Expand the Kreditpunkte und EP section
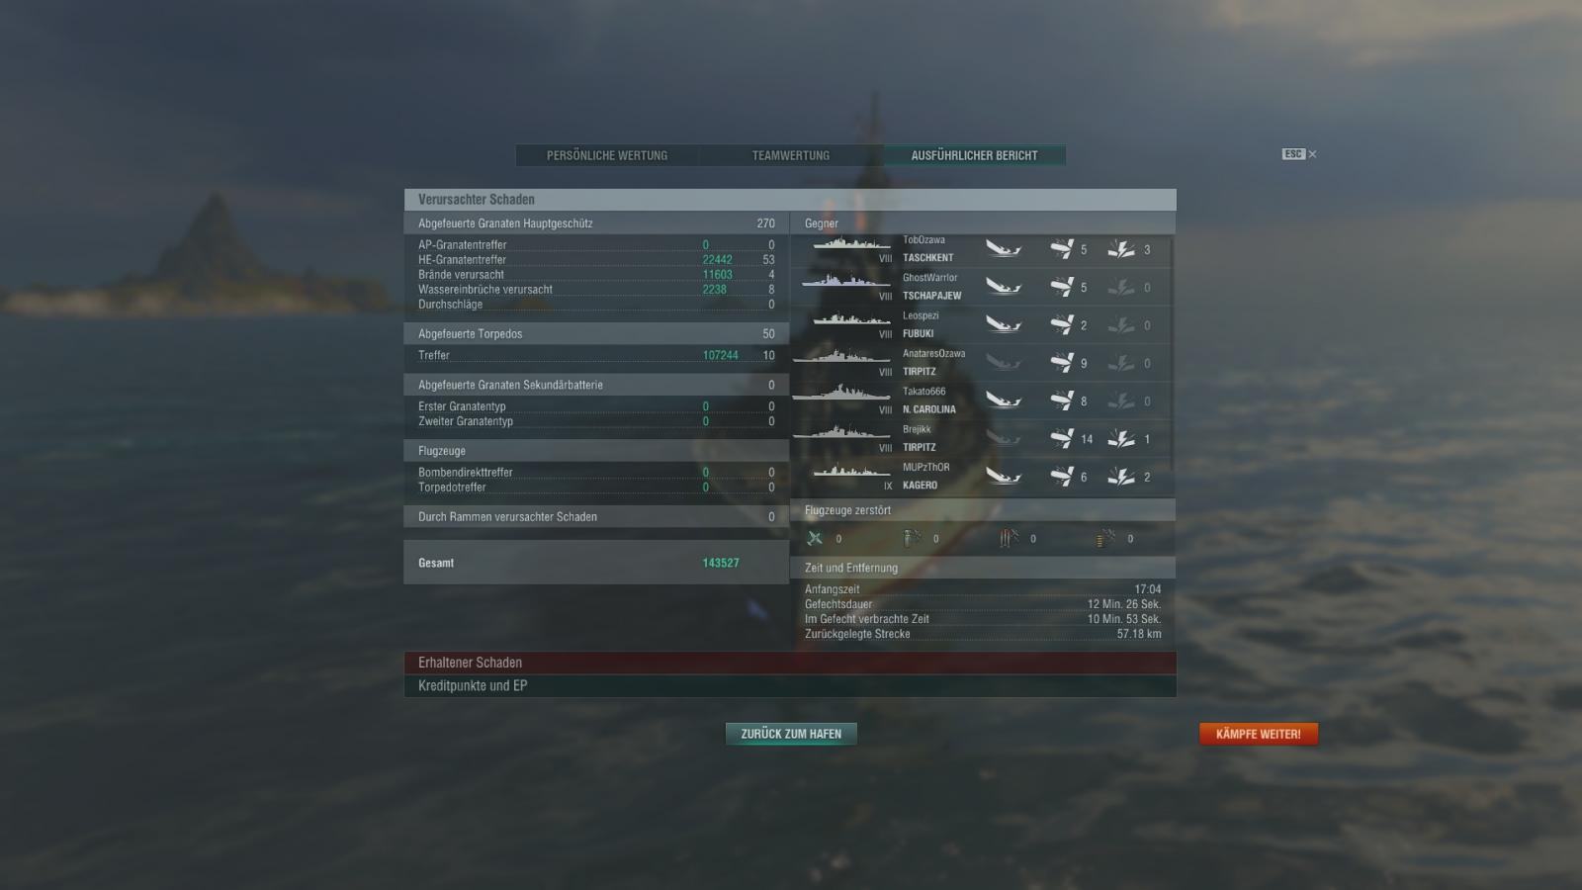 (x=790, y=685)
